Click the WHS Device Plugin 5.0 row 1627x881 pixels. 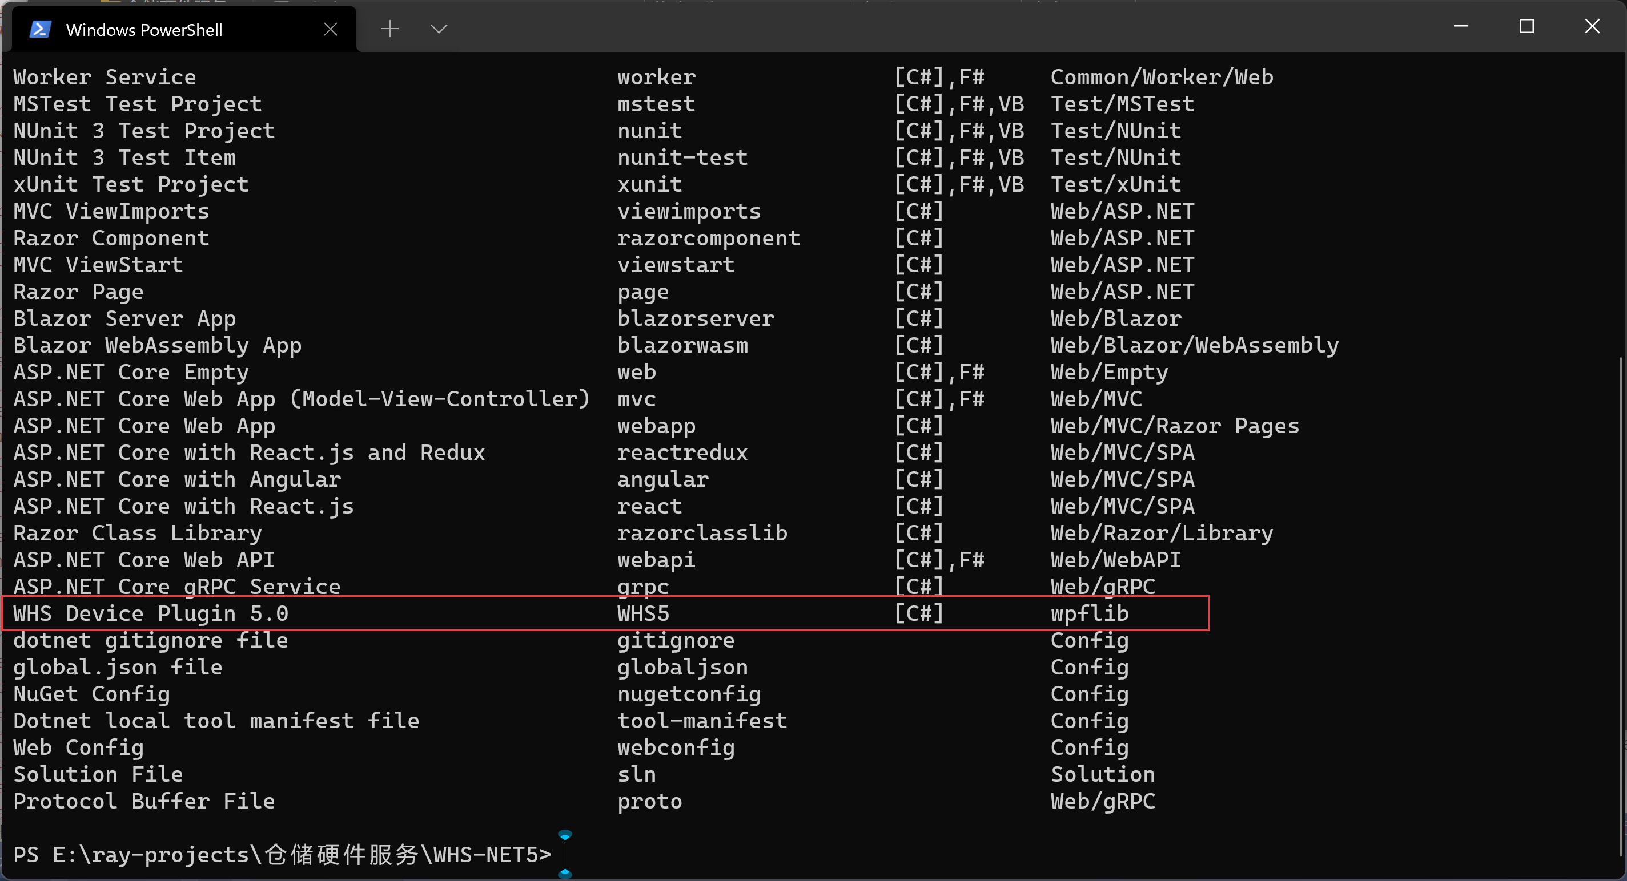(606, 613)
